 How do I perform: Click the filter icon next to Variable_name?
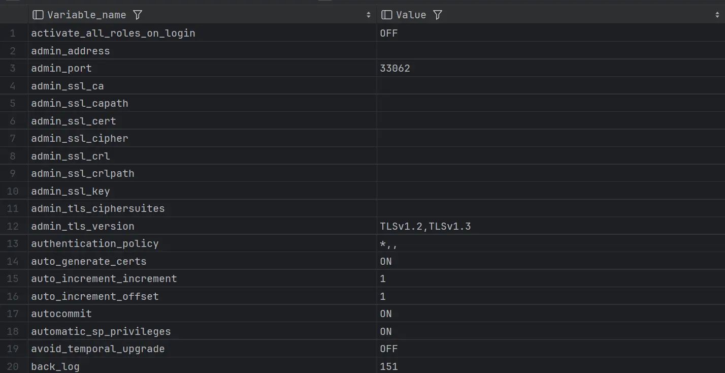click(137, 15)
